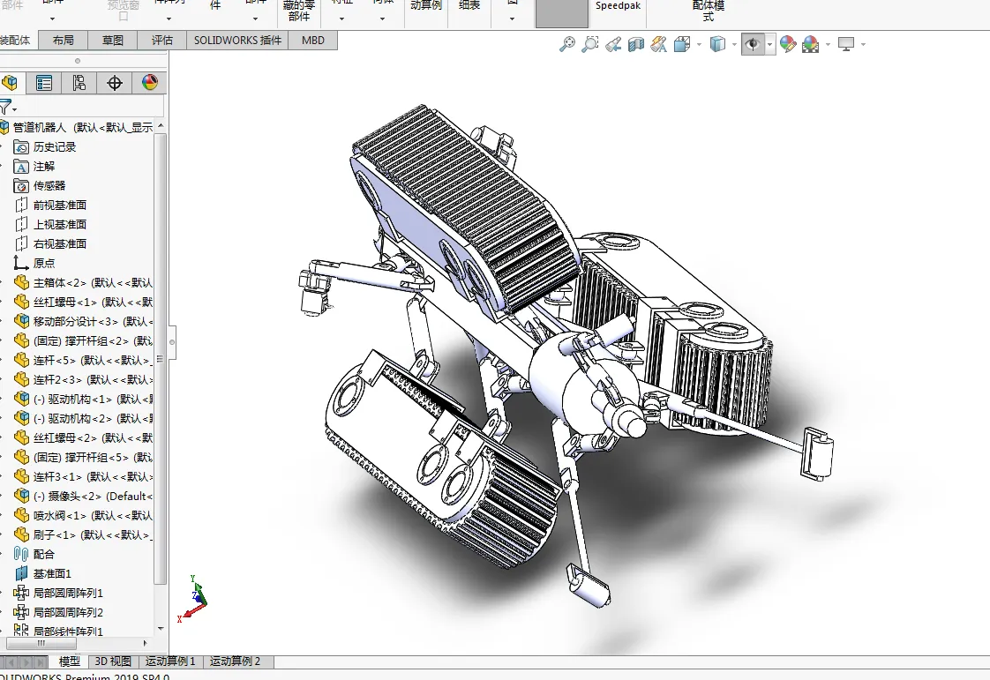Switch to the DimXpertManager crosshair tab
Screen dimensions: 990x680
[x=115, y=83]
